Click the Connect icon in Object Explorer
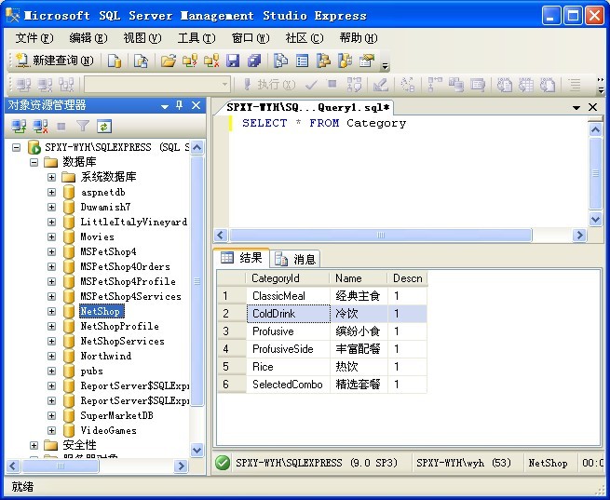This screenshot has height=500, width=610. click(19, 126)
